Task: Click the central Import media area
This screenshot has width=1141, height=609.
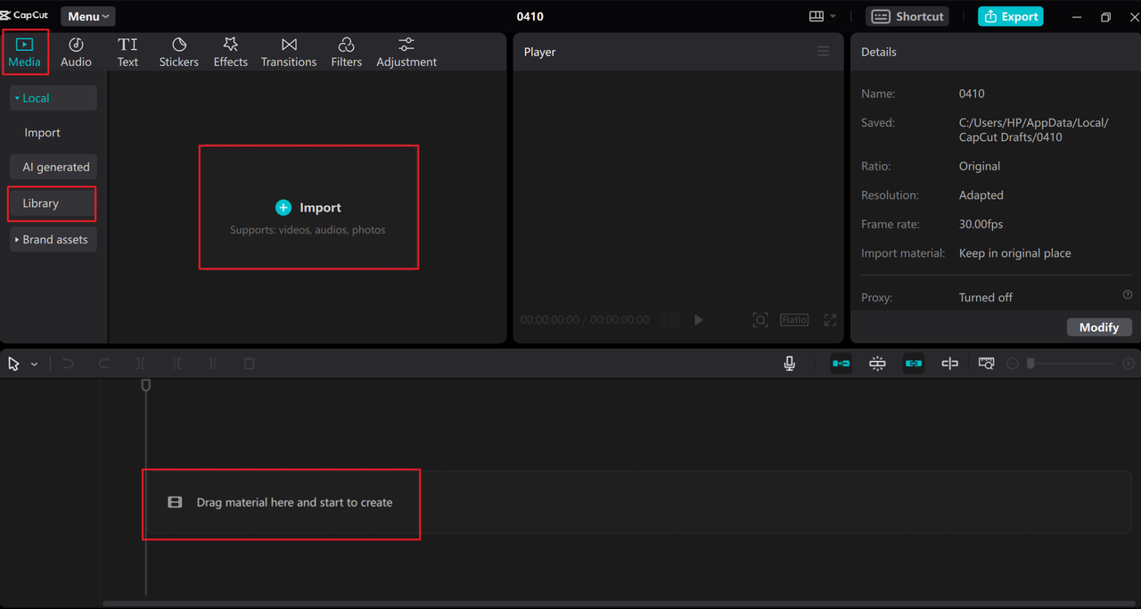Action: pos(308,207)
